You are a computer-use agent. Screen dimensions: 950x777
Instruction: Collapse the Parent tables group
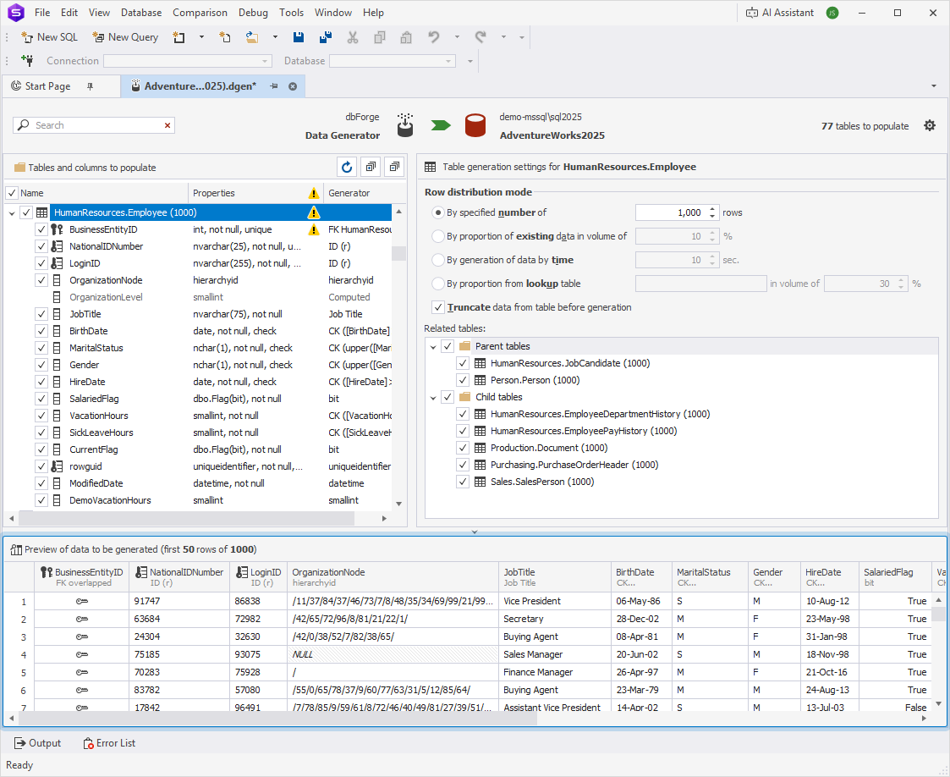click(x=433, y=347)
